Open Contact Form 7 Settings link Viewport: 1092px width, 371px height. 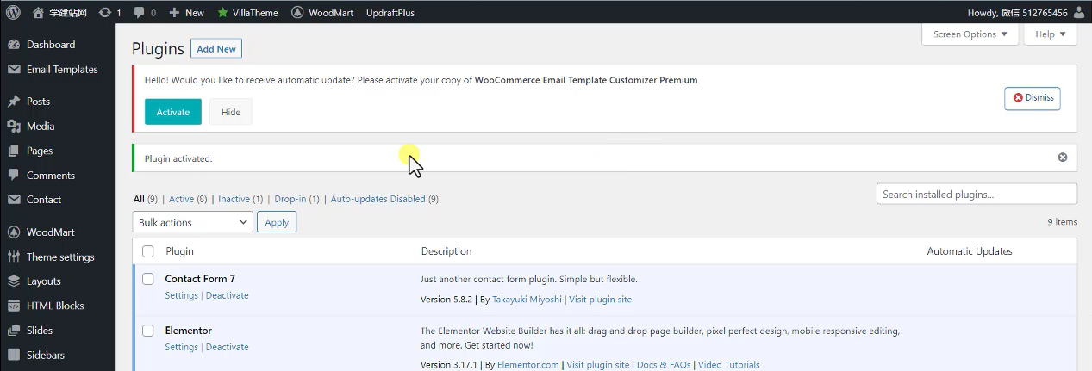click(181, 295)
